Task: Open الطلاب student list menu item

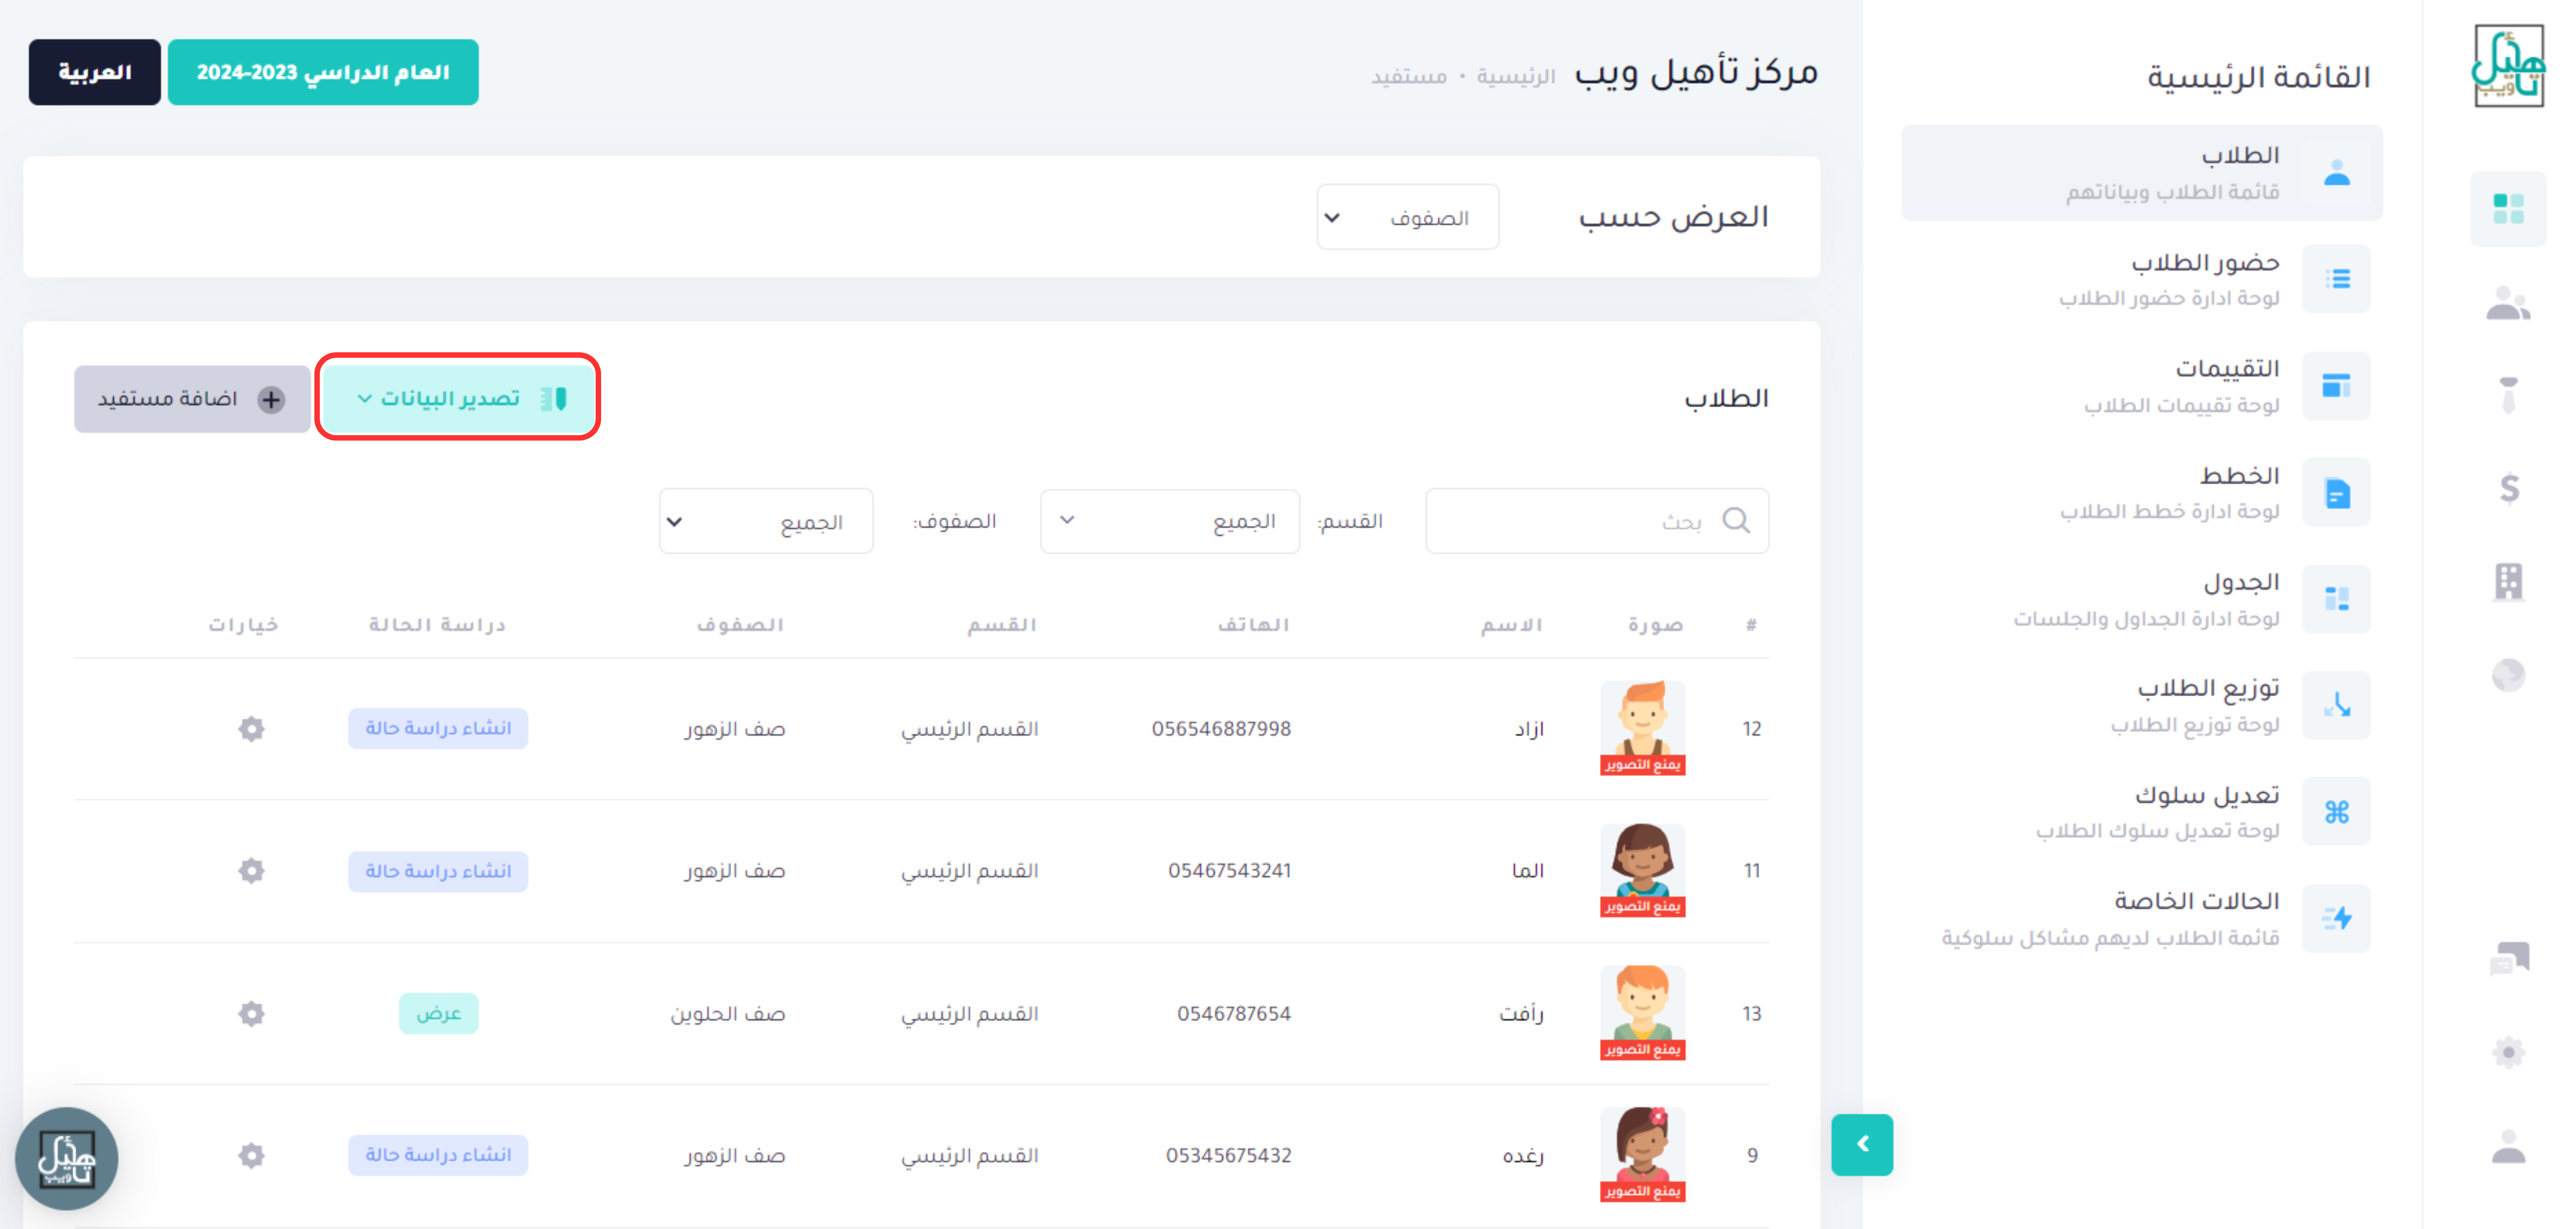Action: [2142, 172]
